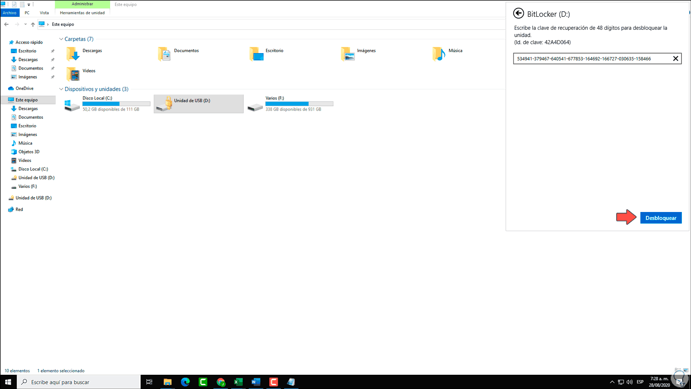
Task: Open Word from the taskbar
Action: [x=256, y=382]
